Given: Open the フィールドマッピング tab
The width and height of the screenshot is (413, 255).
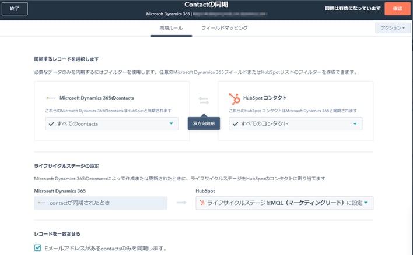Looking at the screenshot, I should click(x=225, y=28).
